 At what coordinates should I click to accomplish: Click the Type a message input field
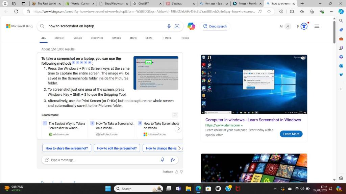(101, 160)
